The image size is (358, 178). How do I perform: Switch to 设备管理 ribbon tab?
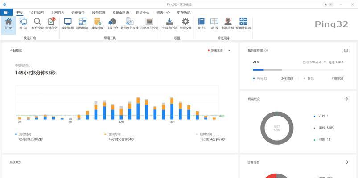click(x=99, y=12)
